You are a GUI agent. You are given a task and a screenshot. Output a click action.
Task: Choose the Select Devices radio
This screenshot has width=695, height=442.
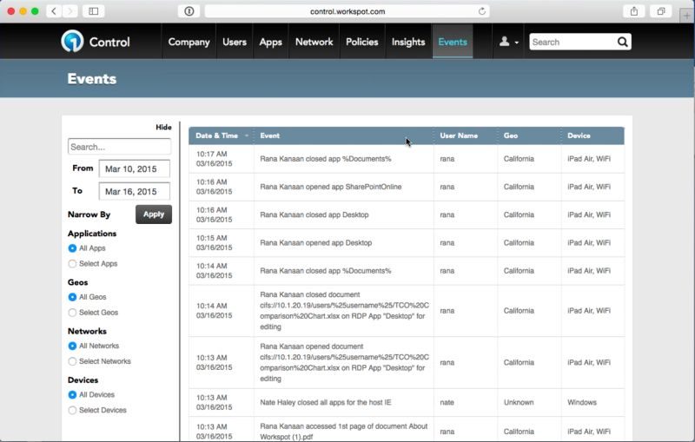tap(72, 410)
